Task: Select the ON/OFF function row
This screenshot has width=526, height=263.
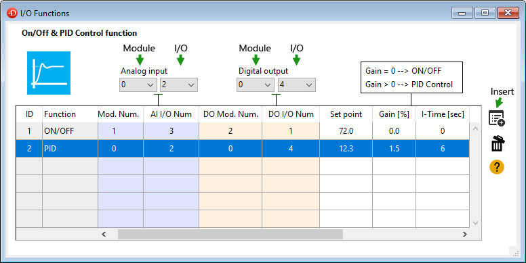Action: point(243,131)
